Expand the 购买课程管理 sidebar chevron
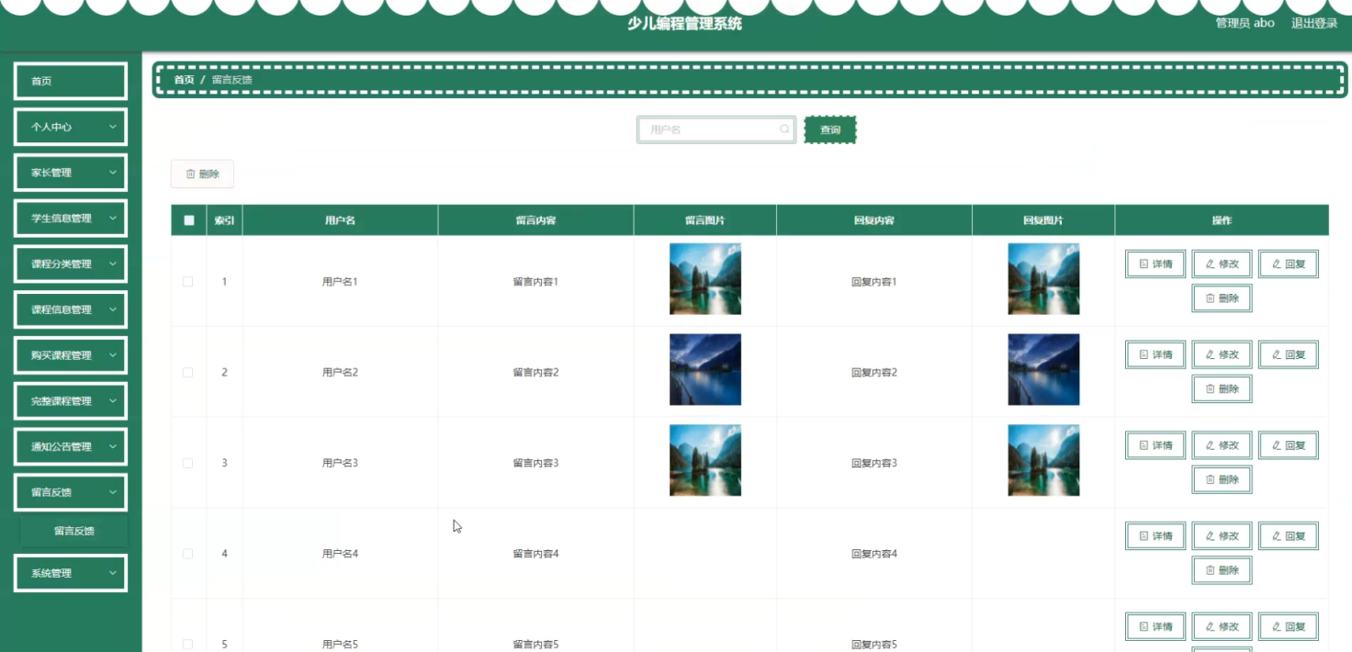The width and height of the screenshot is (1352, 652). pos(113,355)
